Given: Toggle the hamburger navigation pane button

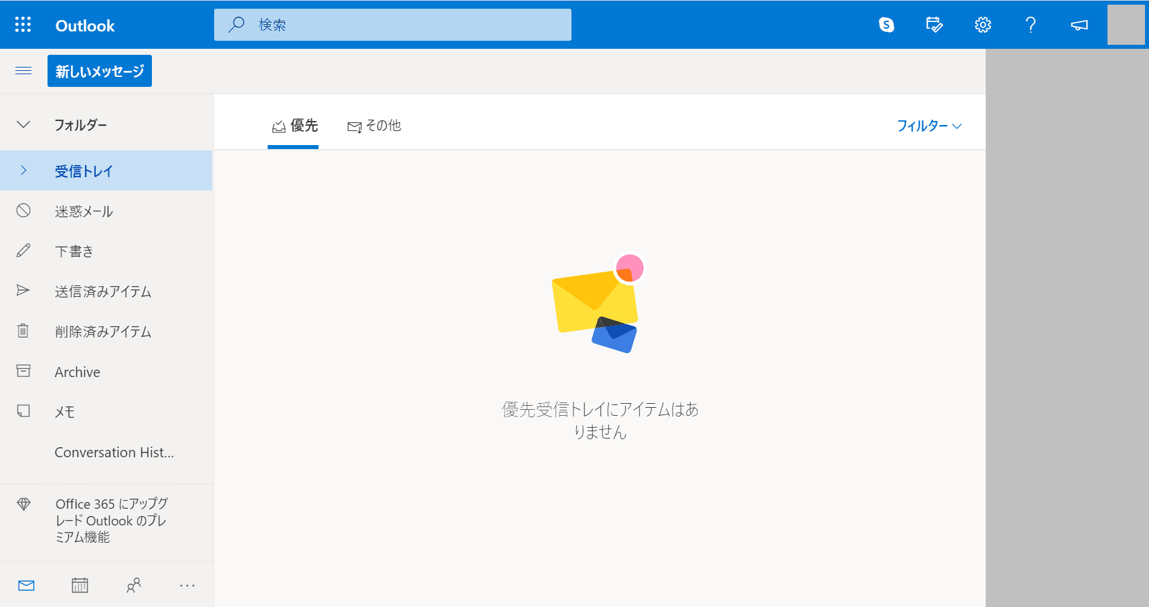Looking at the screenshot, I should pos(23,71).
